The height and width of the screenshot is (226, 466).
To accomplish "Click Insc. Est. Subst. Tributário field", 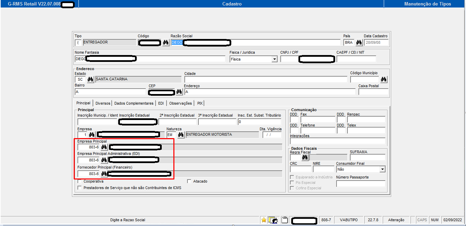I will [259, 122].
